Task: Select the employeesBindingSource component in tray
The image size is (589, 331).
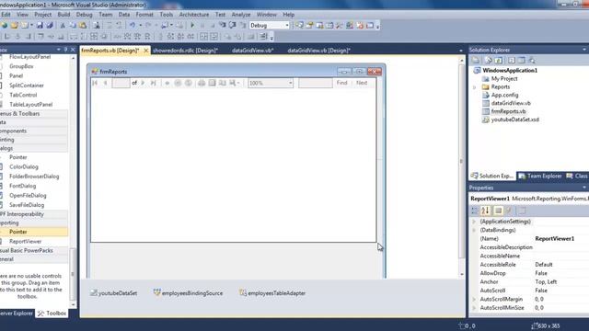Action: pyautogui.click(x=188, y=293)
